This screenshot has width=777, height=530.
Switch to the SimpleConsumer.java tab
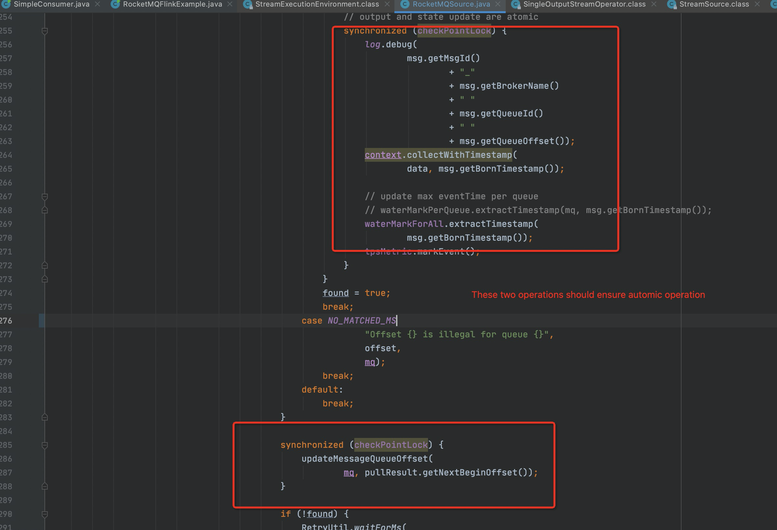[51, 4]
